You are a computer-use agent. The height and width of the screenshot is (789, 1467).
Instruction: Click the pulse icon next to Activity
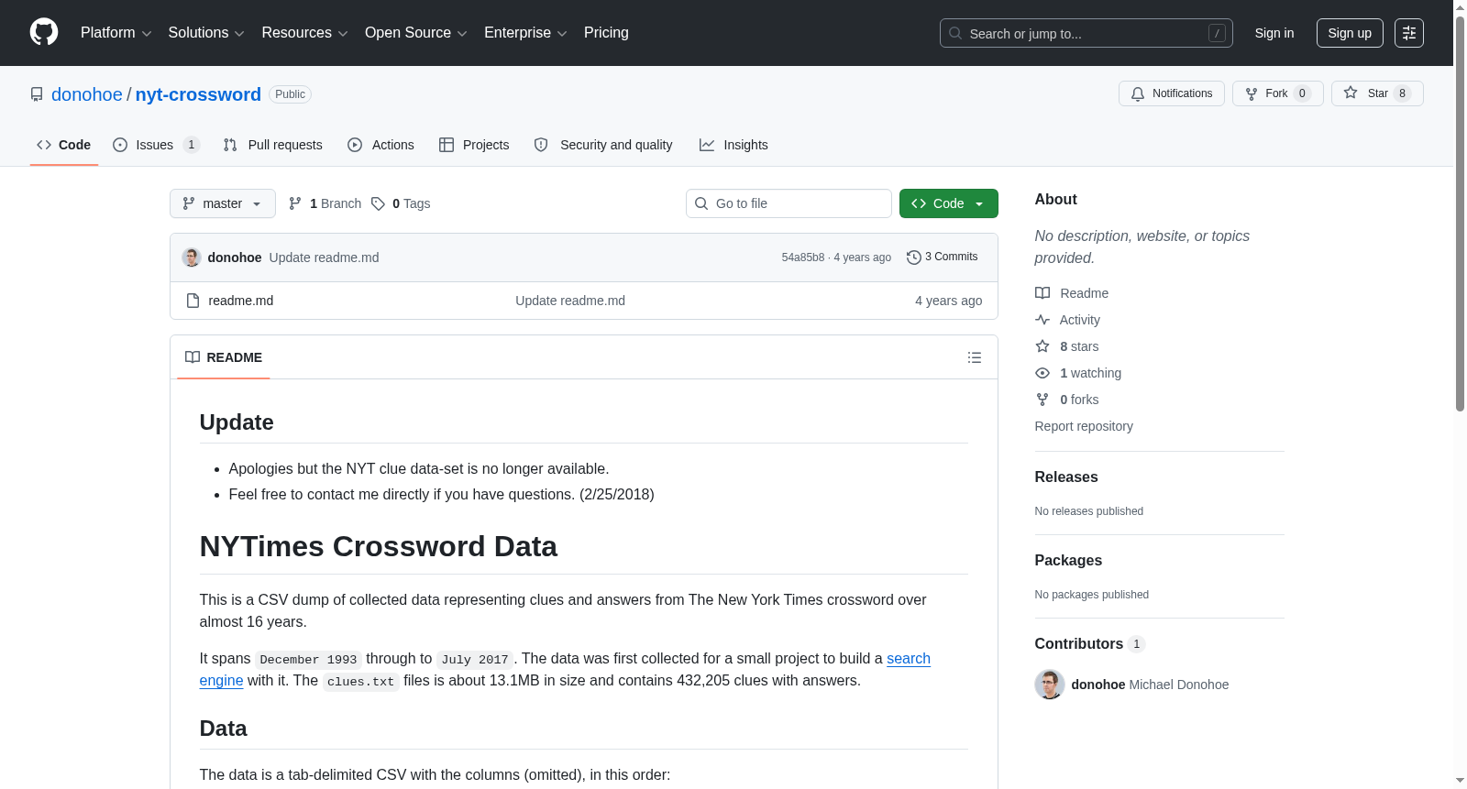coord(1042,320)
